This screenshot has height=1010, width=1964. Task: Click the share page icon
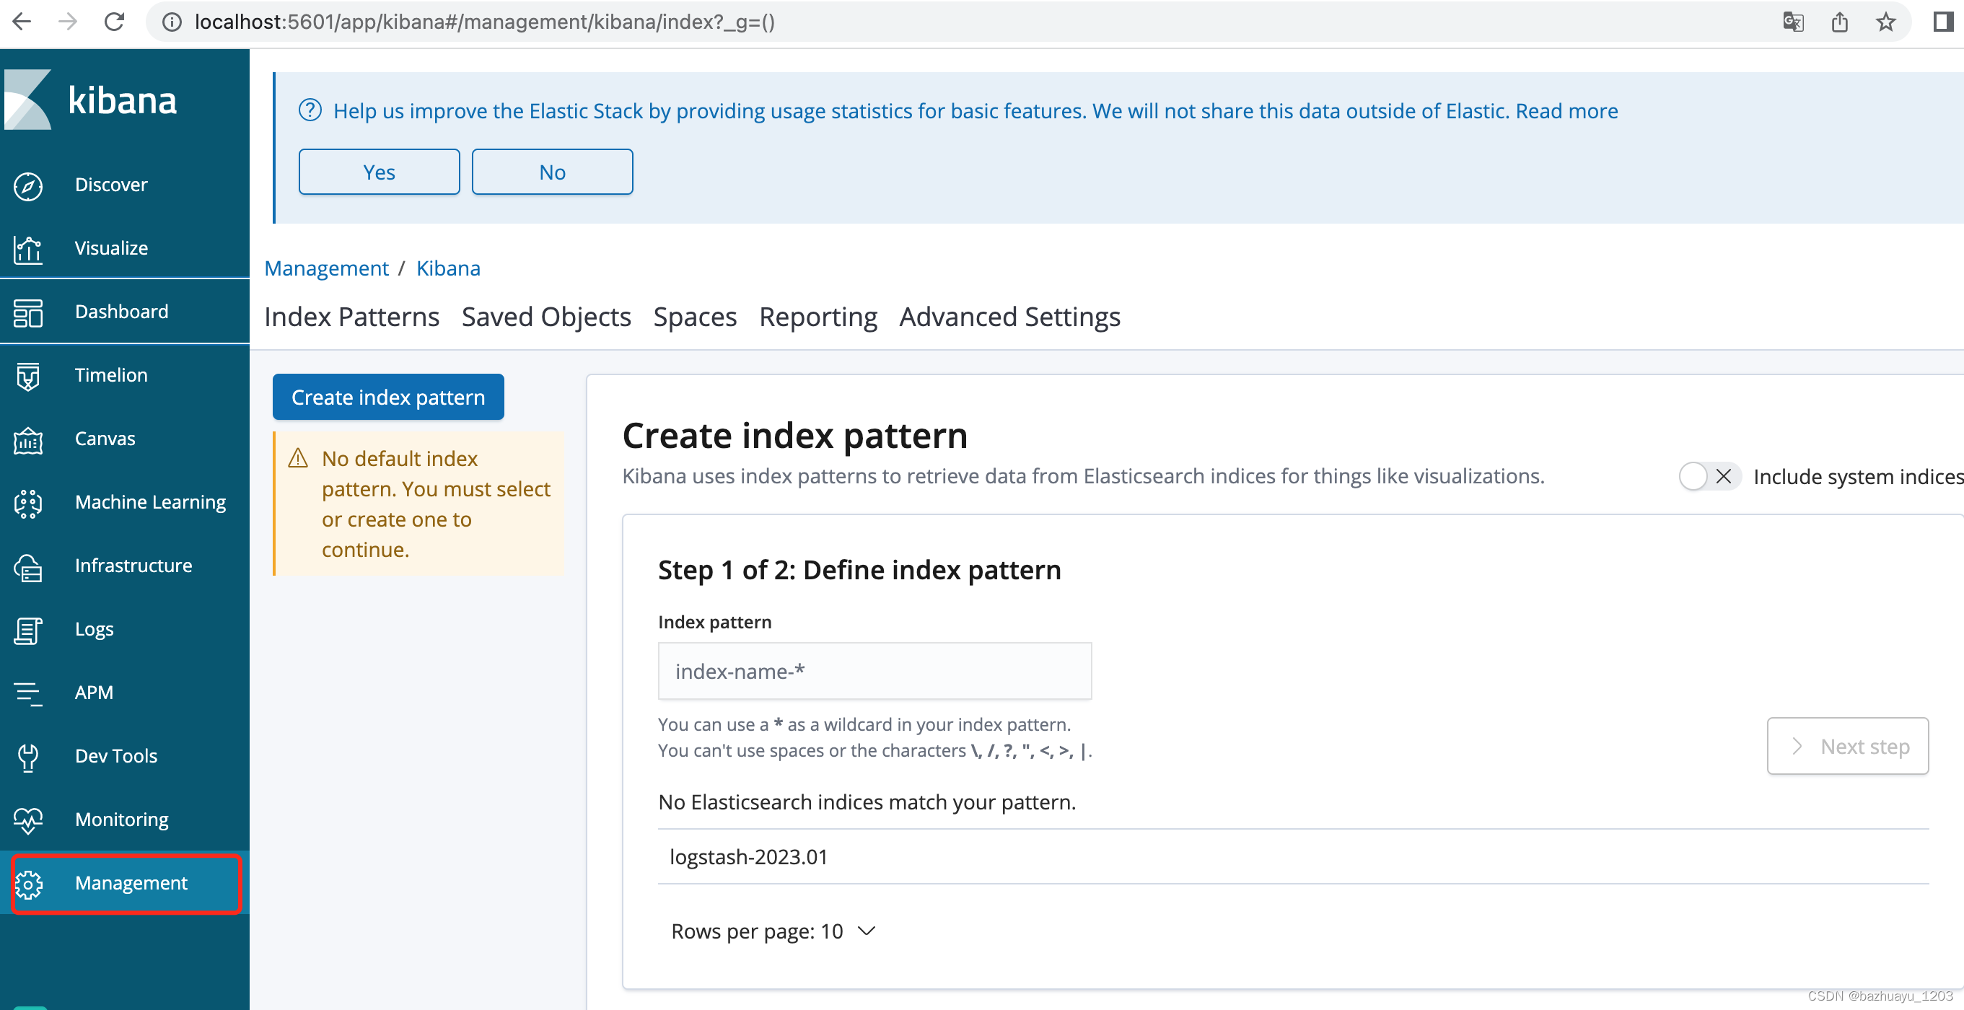(1840, 22)
